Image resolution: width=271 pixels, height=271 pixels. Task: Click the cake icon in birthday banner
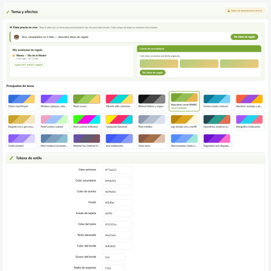pyautogui.click(x=16, y=37)
